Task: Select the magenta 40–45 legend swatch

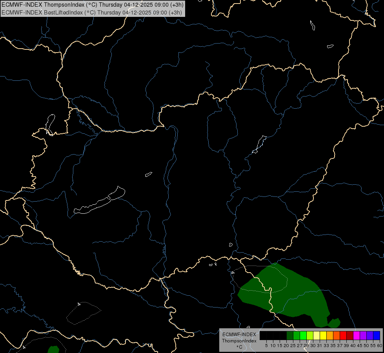Action: click(x=357, y=336)
